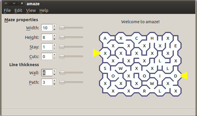Decrease Height with the down arrow
The width and height of the screenshot is (197, 116).
click(x=54, y=39)
